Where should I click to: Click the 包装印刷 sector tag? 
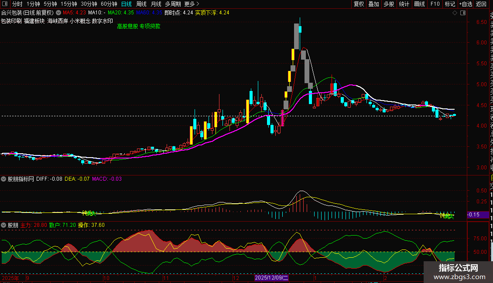[11, 20]
